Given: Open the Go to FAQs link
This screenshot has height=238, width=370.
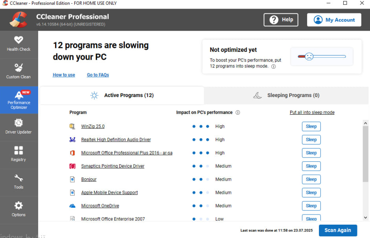Looking at the screenshot, I should click(98, 75).
